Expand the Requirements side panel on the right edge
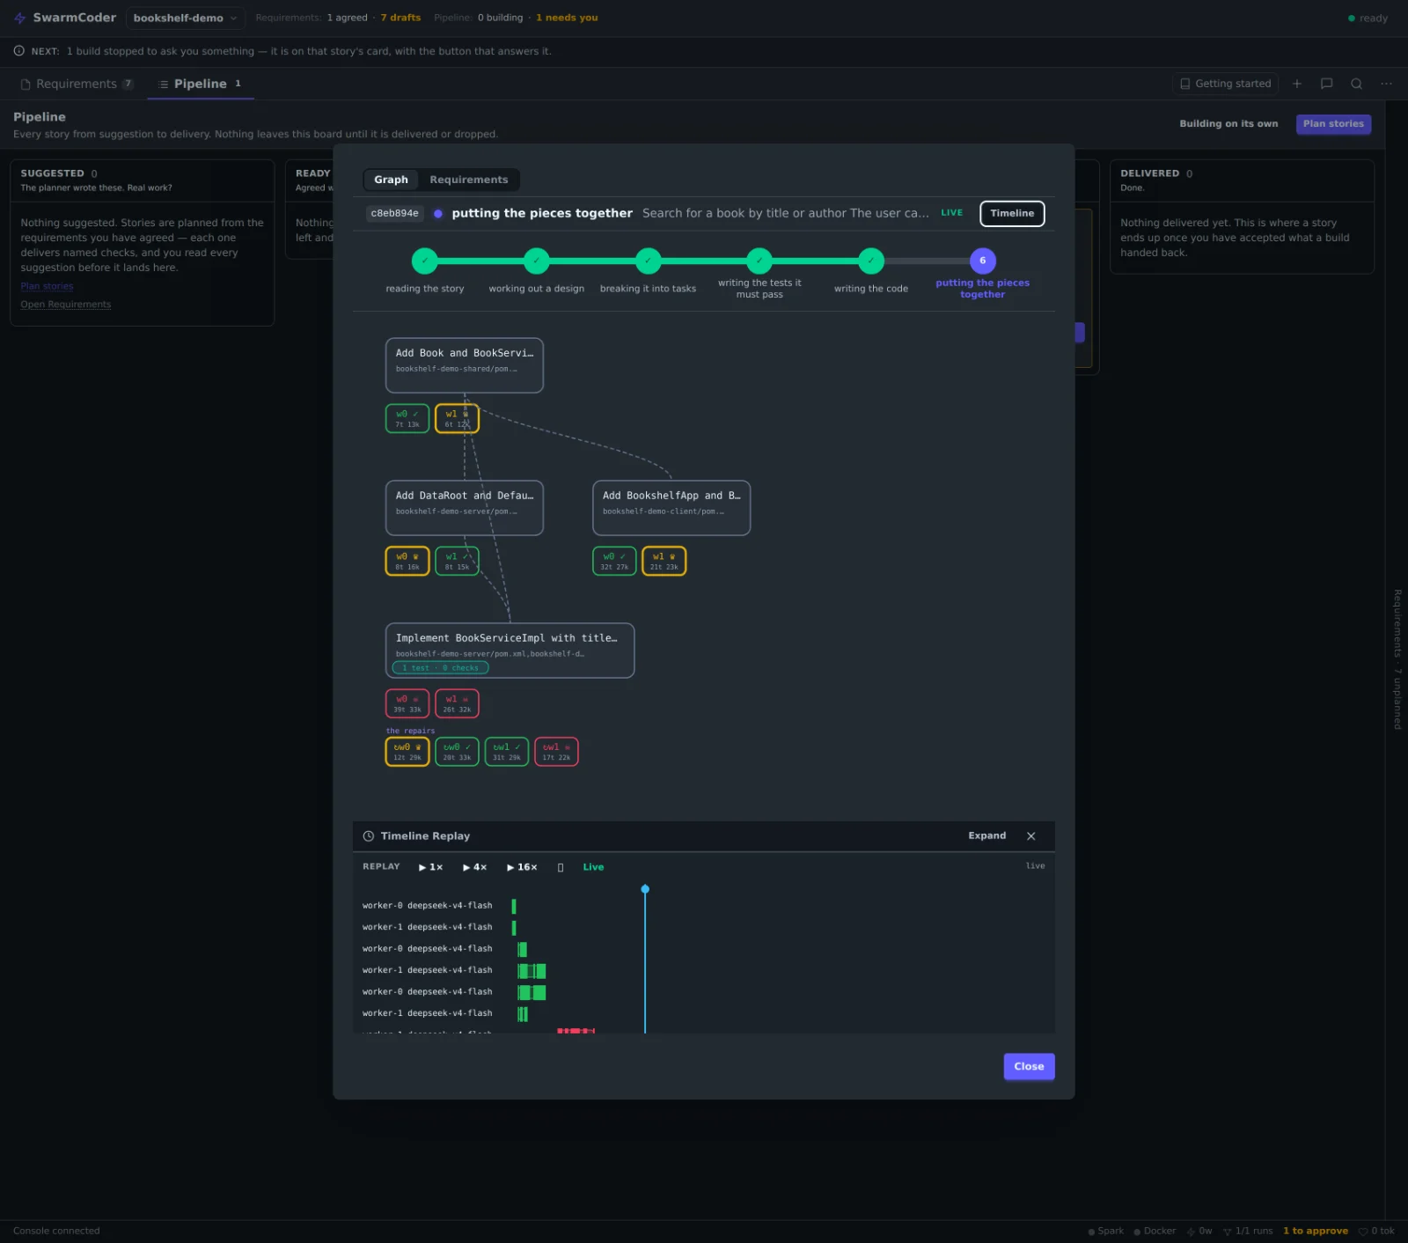The height and width of the screenshot is (1243, 1408). coord(1397,659)
